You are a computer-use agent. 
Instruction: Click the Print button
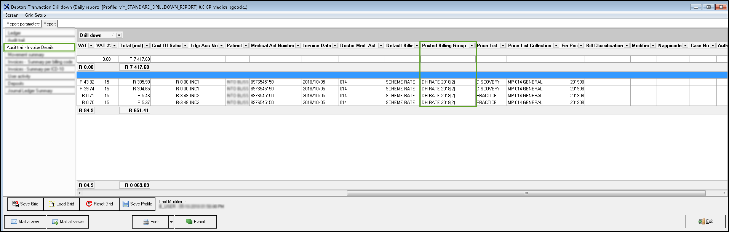pos(150,222)
